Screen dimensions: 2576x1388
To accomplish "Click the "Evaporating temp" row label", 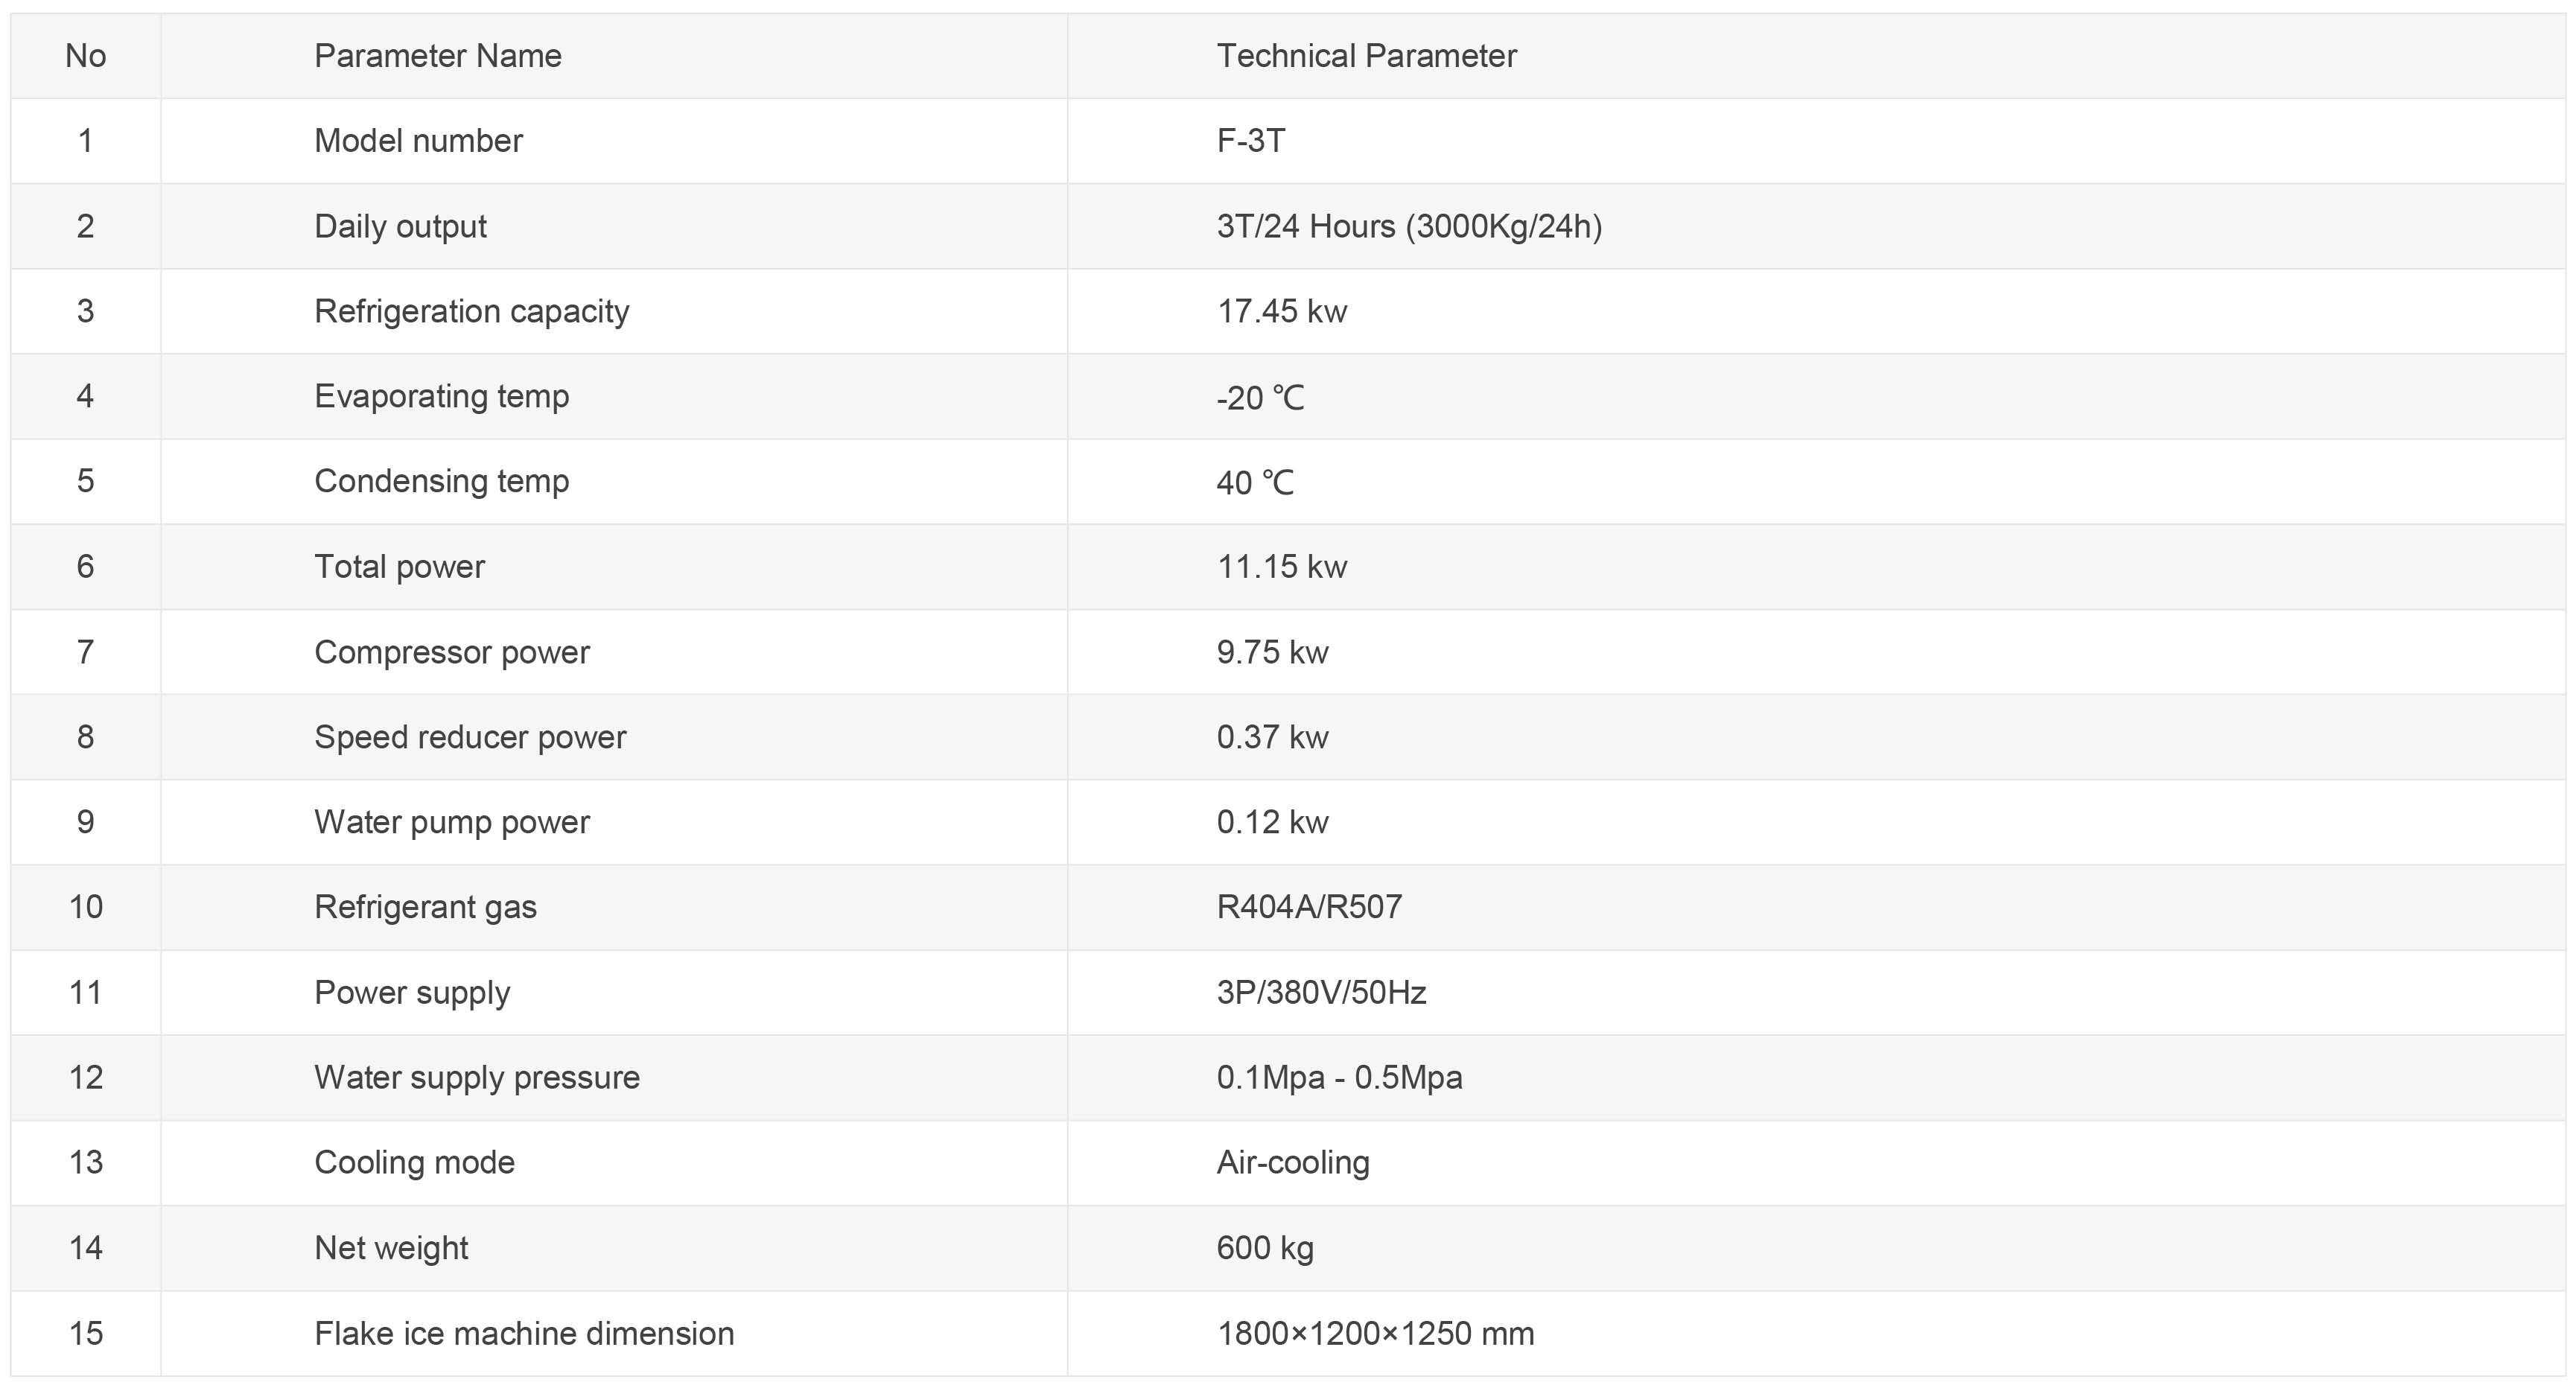I will [x=442, y=396].
